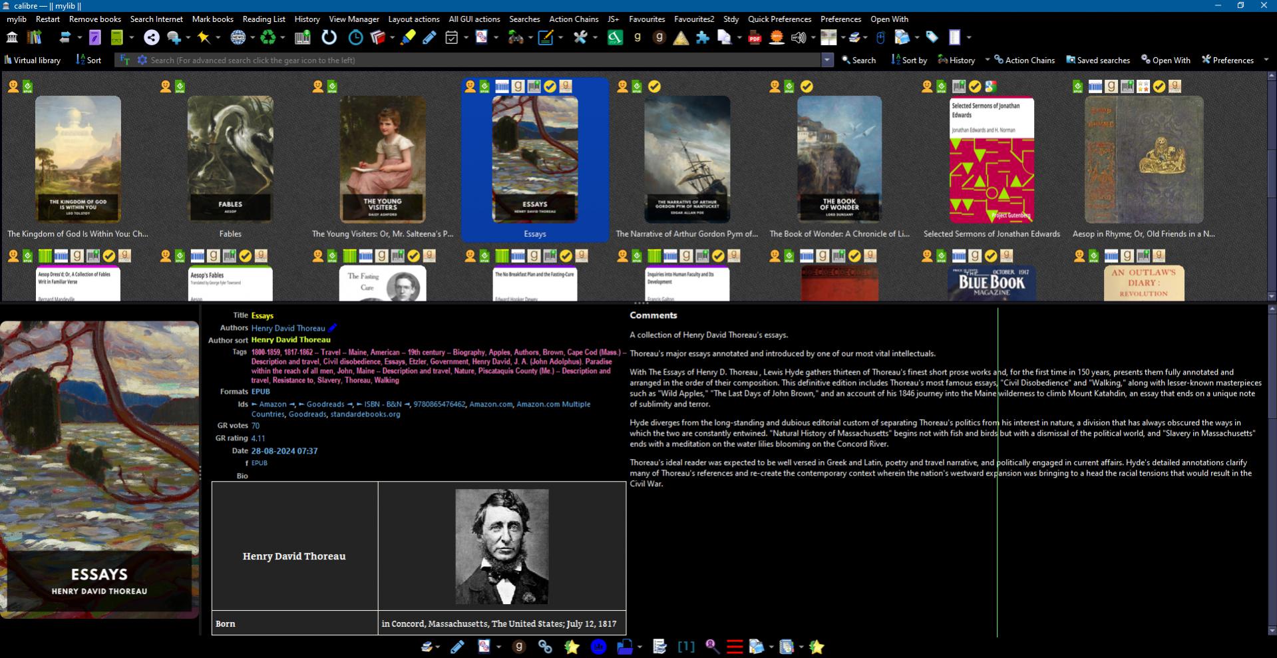Click the Henry David Thoreau portrait photo
Screen dimensions: 1277x658
pos(502,546)
